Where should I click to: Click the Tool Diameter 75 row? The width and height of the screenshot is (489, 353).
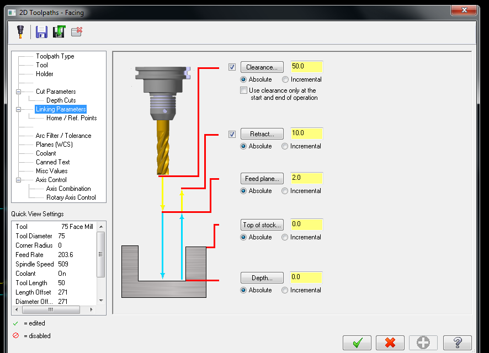pyautogui.click(x=54, y=236)
